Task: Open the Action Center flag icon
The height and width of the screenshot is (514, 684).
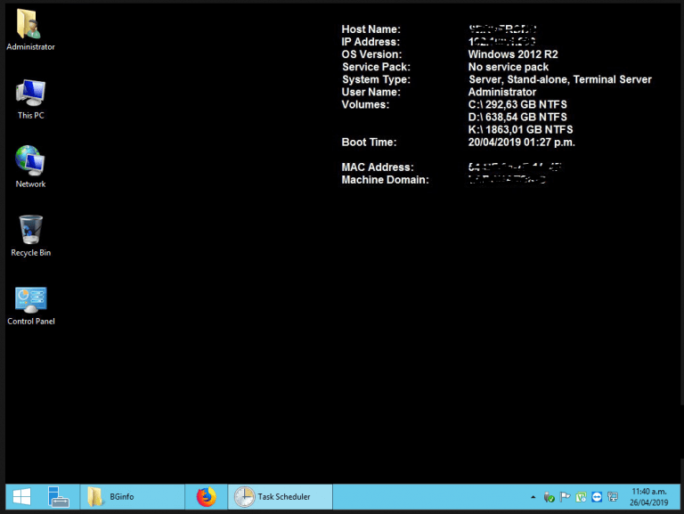Action: click(x=565, y=497)
